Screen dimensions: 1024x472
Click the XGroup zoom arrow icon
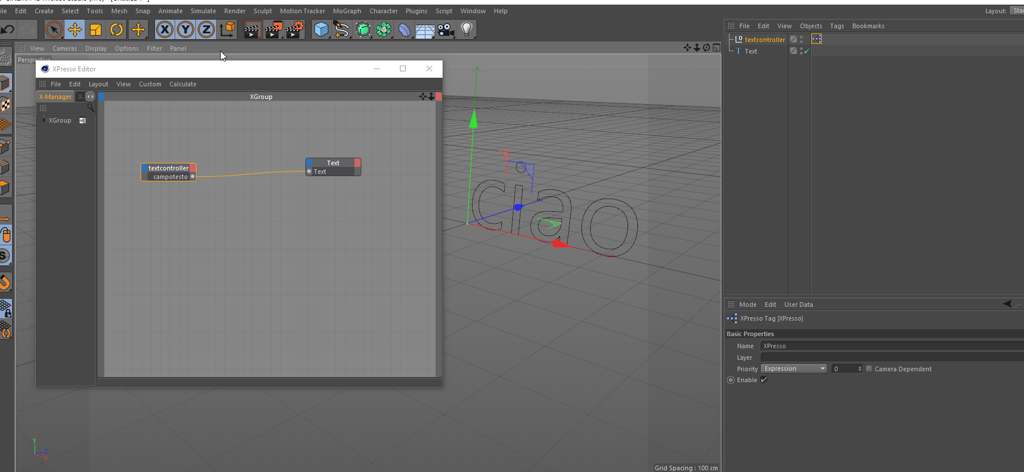click(x=431, y=97)
